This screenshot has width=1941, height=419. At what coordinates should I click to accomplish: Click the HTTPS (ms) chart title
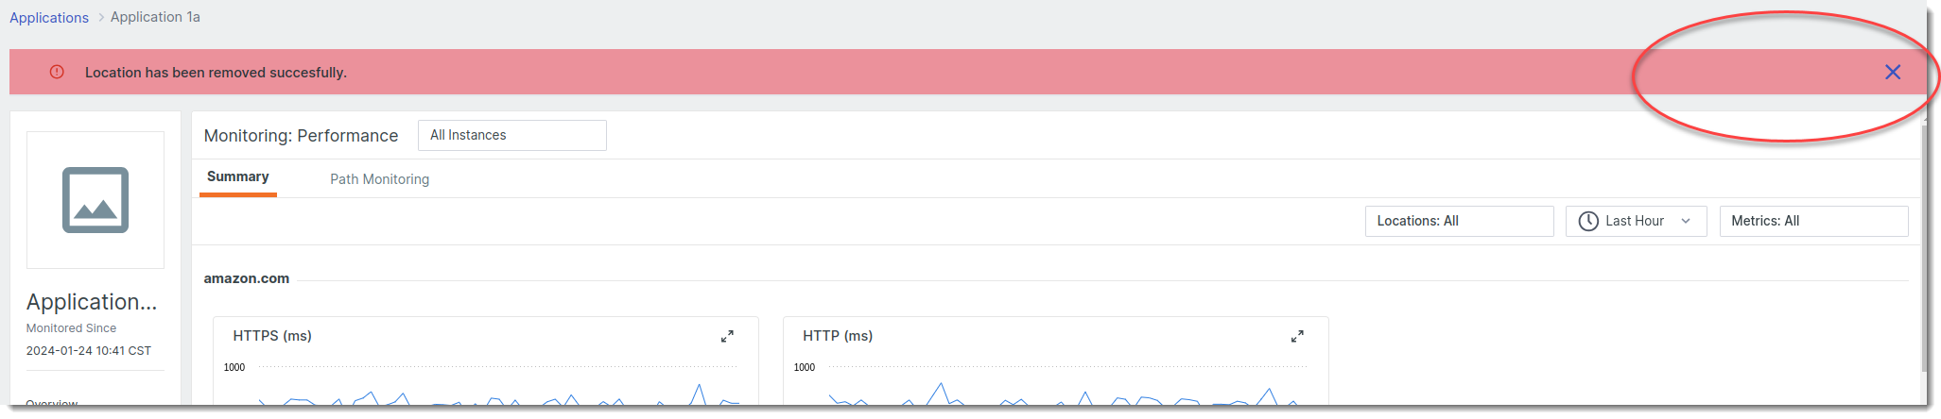click(x=272, y=336)
